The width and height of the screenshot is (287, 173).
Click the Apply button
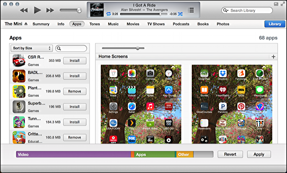click(259, 154)
